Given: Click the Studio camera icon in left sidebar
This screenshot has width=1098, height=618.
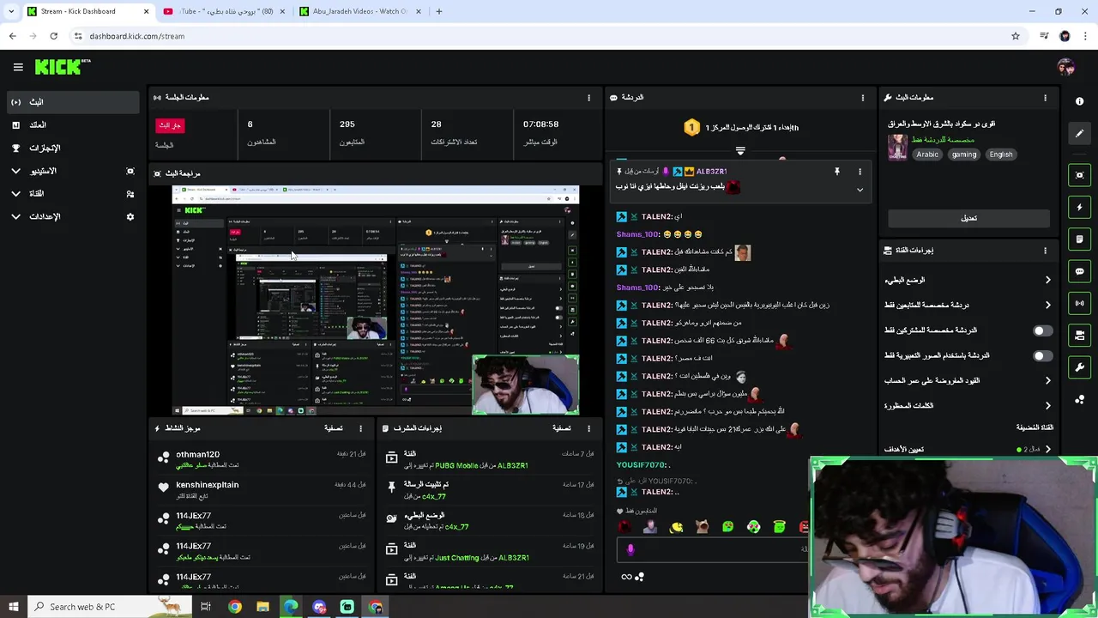Looking at the screenshot, I should [130, 171].
